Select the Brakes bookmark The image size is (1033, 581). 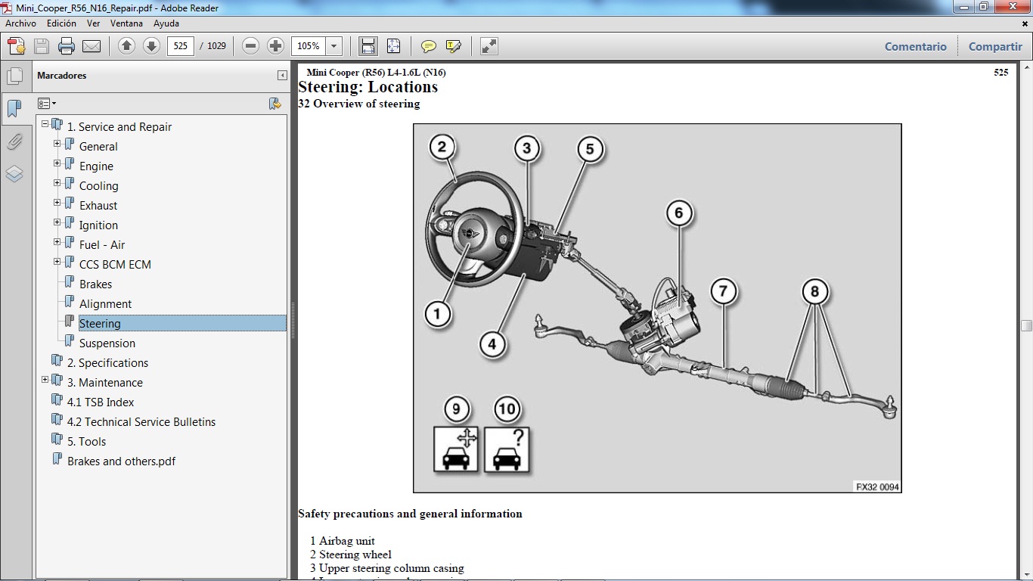click(x=95, y=284)
